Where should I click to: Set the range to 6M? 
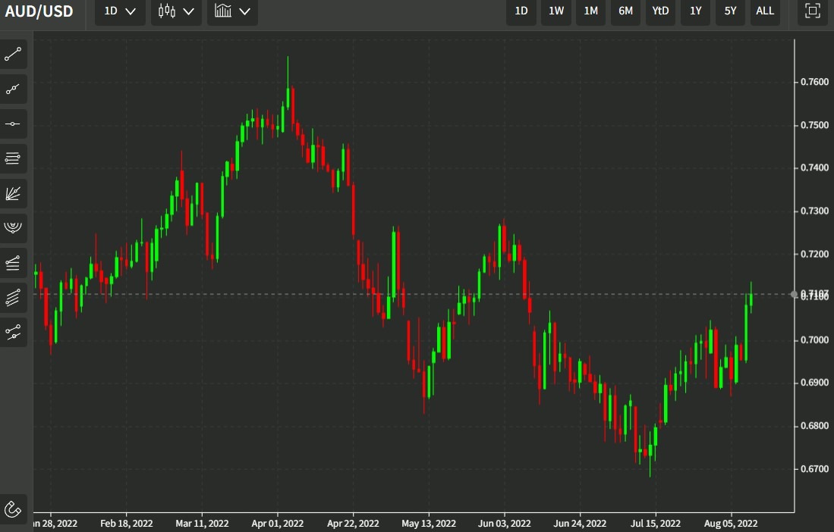(x=625, y=11)
